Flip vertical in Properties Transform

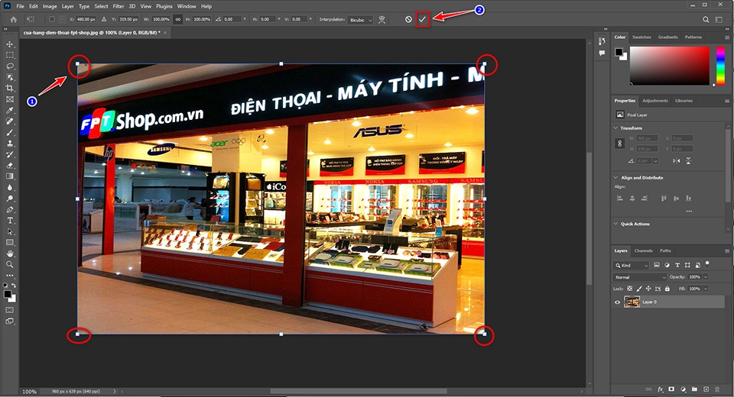[x=688, y=160]
